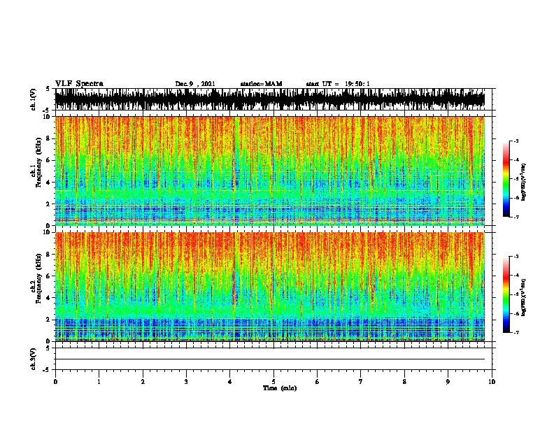This screenshot has height=428, width=554.
Task: Click the "station=MAM" header label
Action: pyautogui.click(x=261, y=84)
